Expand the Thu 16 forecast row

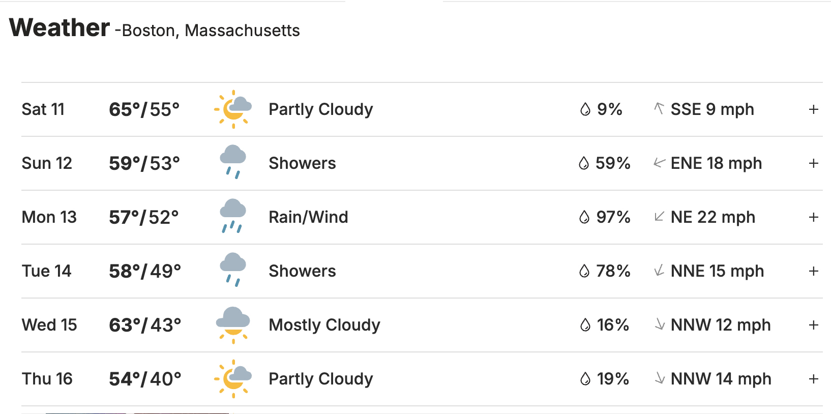pyautogui.click(x=814, y=379)
